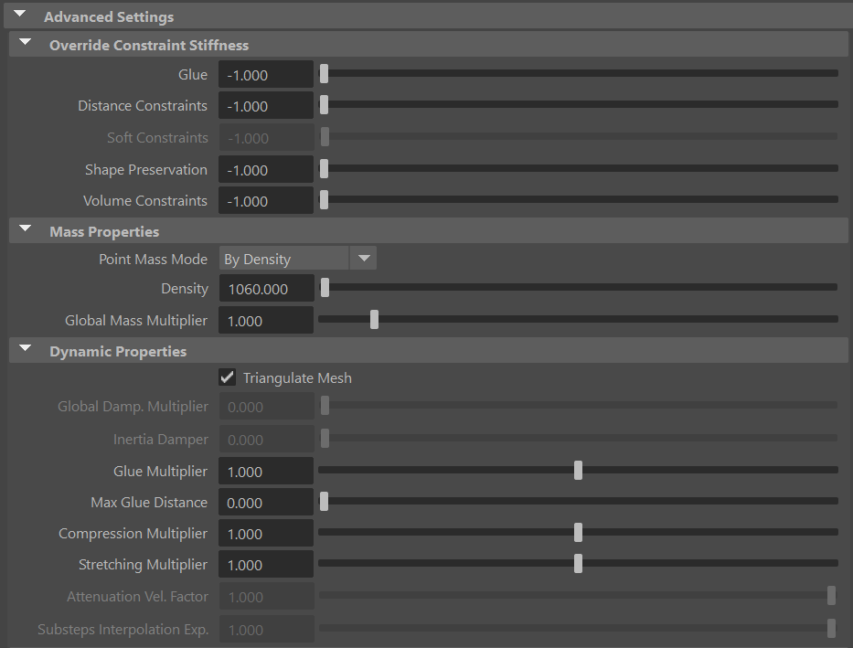853x648 pixels.
Task: Click the Glue Multiplier slider handle
Action: [578, 470]
